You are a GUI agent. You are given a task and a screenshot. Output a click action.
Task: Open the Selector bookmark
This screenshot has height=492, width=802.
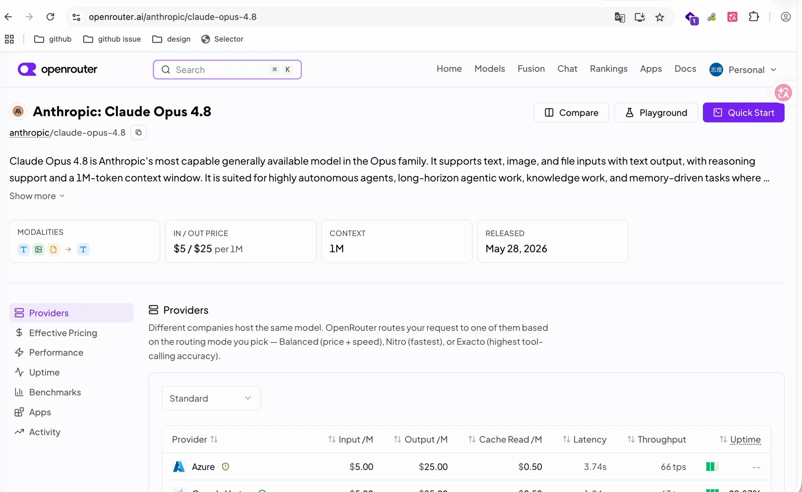coord(222,39)
